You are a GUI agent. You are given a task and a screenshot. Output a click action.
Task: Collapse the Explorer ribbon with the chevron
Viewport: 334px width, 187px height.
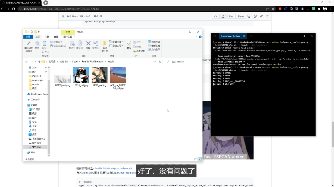196,37
